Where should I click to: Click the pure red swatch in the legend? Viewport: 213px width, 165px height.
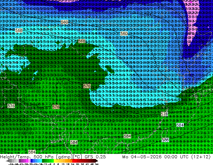[73, 161]
